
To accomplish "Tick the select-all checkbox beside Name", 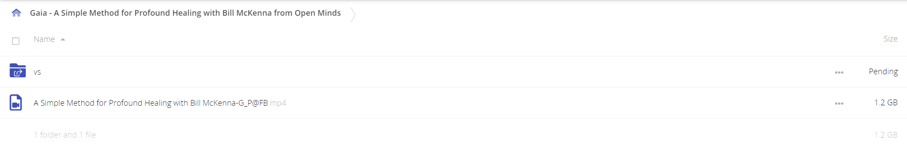I will click(x=16, y=41).
